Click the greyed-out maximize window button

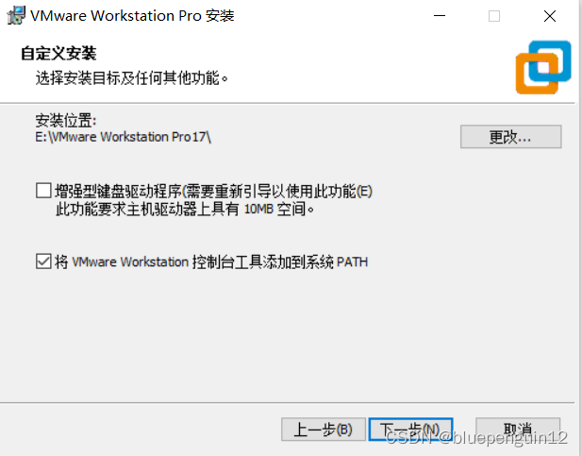(x=494, y=16)
